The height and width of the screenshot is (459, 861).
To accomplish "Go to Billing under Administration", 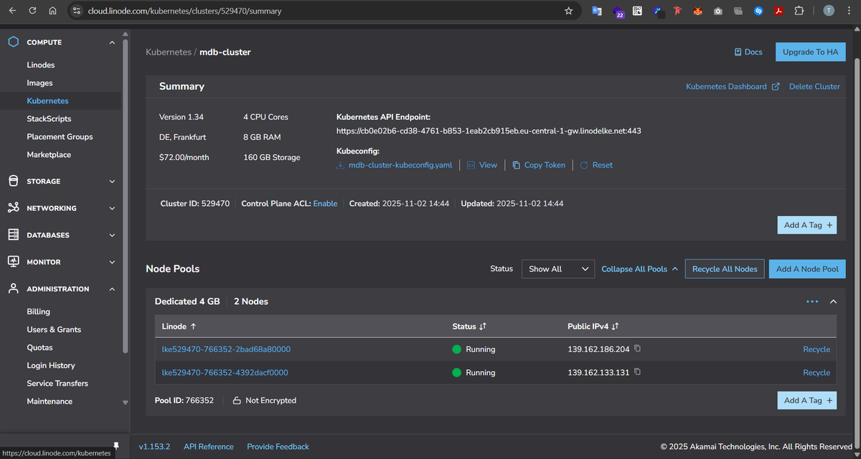I will pyautogui.click(x=39, y=312).
